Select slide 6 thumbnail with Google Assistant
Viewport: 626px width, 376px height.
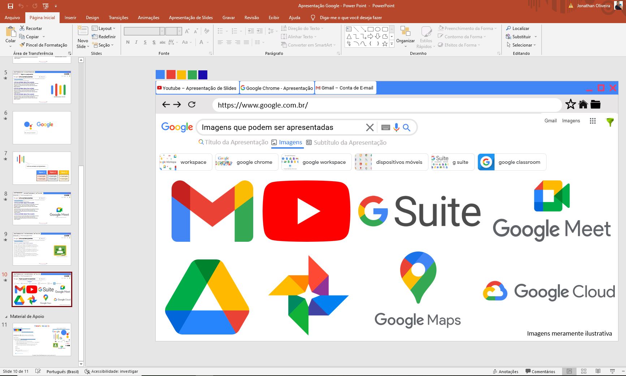tap(42, 127)
